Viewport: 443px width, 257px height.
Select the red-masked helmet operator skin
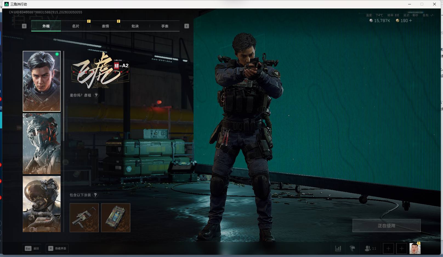(42, 144)
